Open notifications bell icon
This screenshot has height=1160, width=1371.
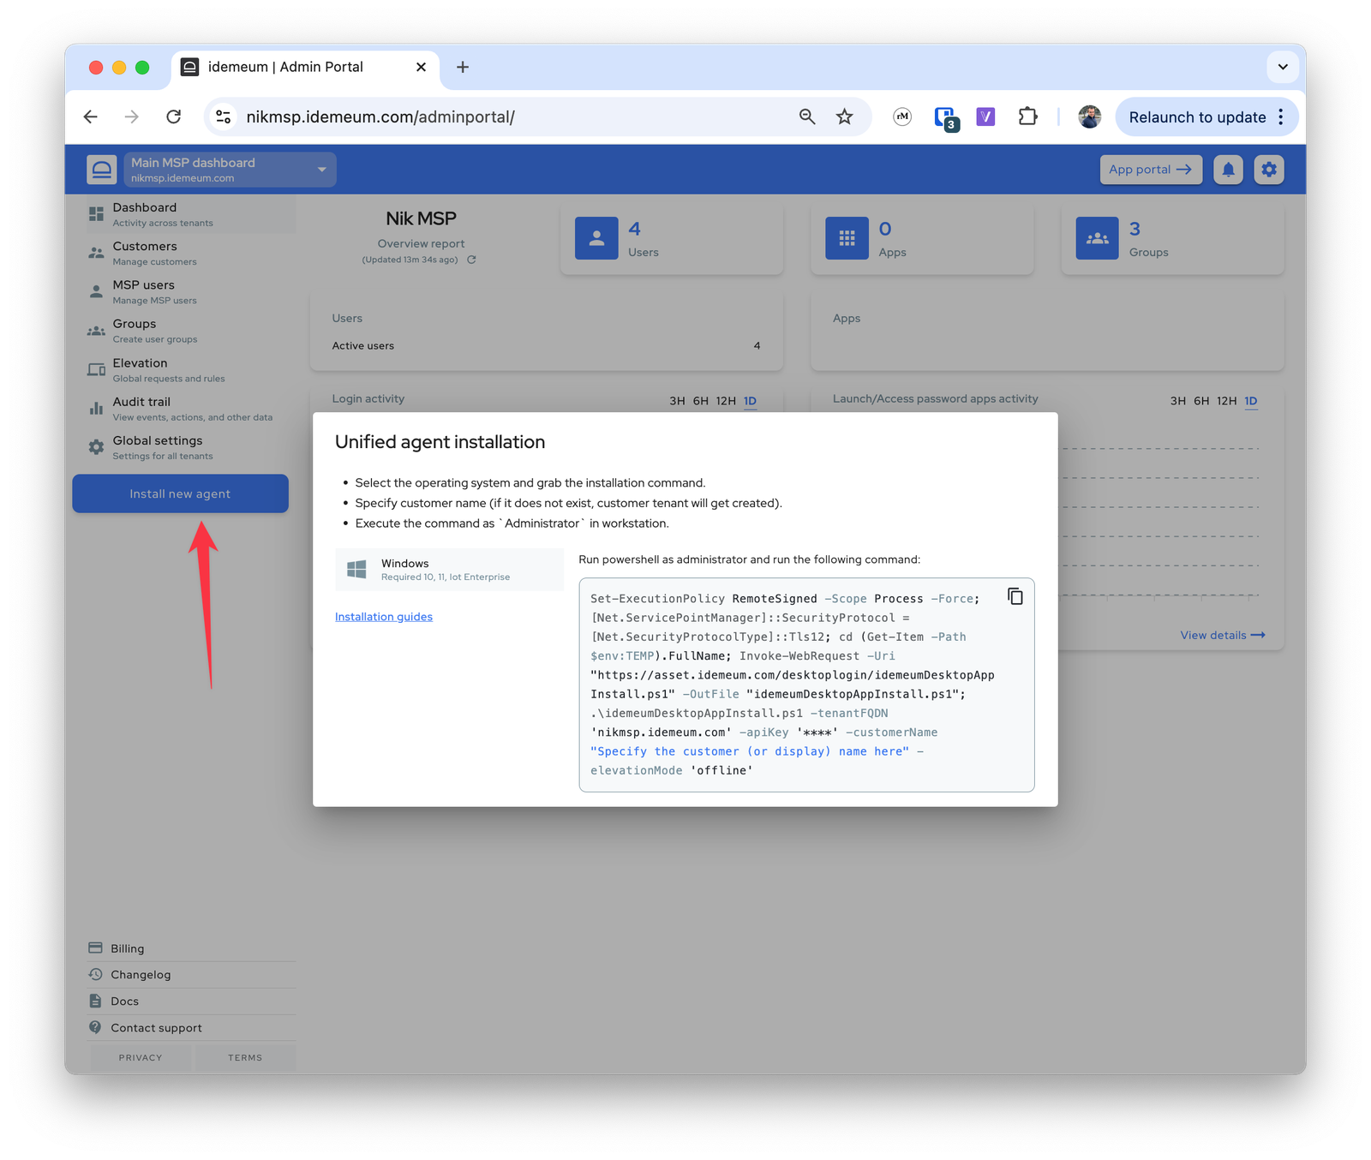point(1228,170)
